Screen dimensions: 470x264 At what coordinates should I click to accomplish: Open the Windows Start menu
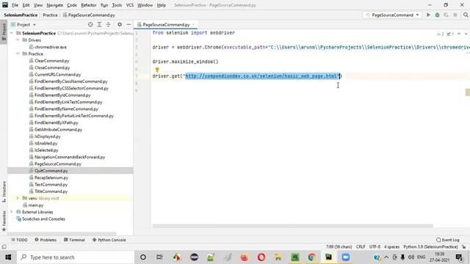(x=8, y=257)
